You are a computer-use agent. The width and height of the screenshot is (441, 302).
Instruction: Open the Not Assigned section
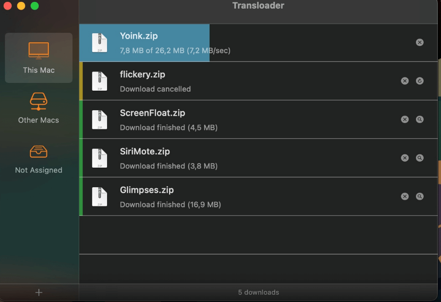click(39, 159)
